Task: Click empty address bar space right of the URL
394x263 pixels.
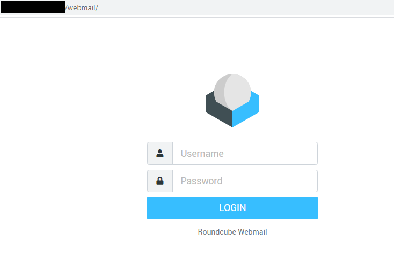Action: tap(242, 8)
